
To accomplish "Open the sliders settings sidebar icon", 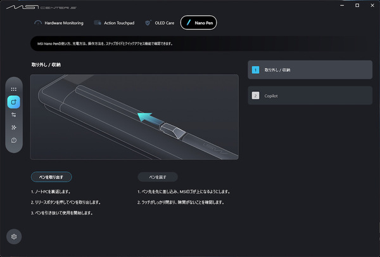I will tap(14, 115).
